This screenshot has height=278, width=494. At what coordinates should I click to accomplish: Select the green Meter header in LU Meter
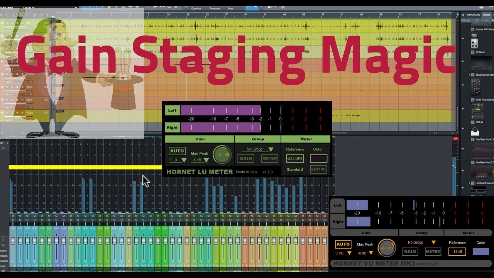pyautogui.click(x=306, y=139)
